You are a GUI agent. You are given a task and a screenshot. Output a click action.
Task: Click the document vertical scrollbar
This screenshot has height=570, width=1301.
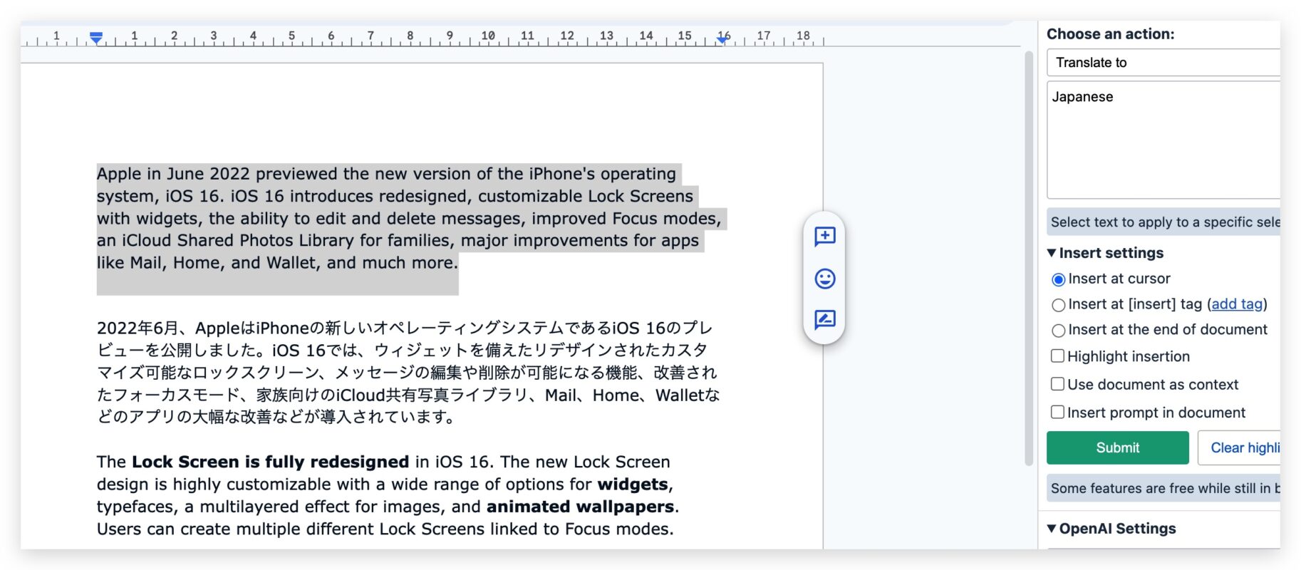point(1028,258)
